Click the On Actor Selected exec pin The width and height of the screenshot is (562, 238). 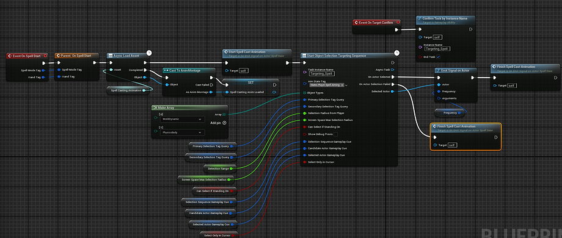point(393,77)
